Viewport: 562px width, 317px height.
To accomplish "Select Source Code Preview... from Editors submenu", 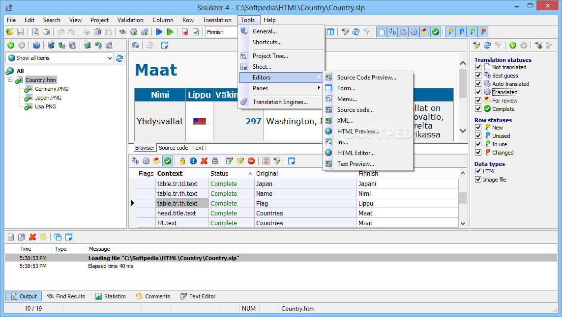I will 367,78.
